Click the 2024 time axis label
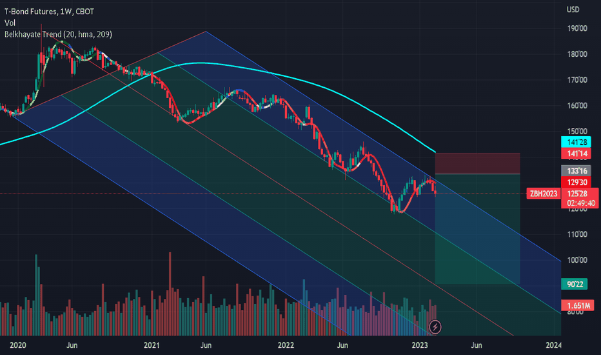601x355 pixels. (553, 345)
